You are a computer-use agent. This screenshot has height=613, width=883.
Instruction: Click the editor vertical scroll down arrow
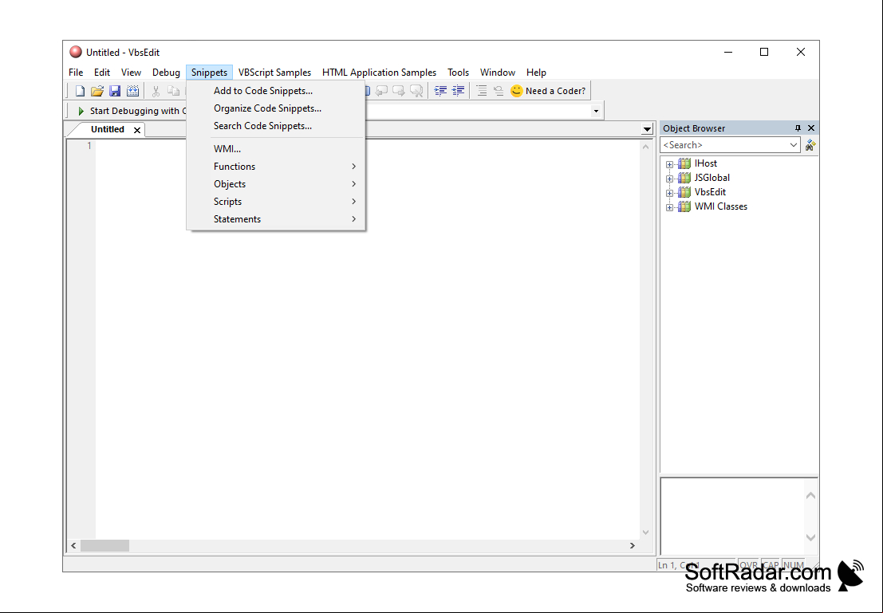645,532
